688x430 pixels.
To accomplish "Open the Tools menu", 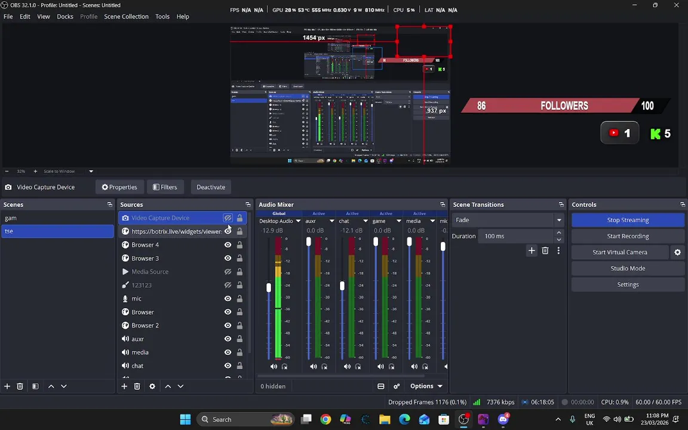I will click(162, 17).
